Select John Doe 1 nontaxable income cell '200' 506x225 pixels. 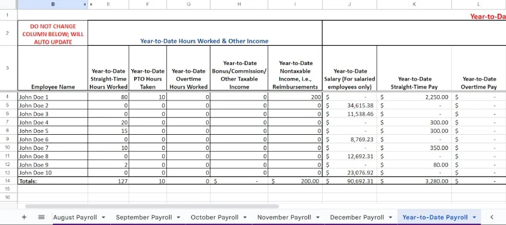pos(295,97)
